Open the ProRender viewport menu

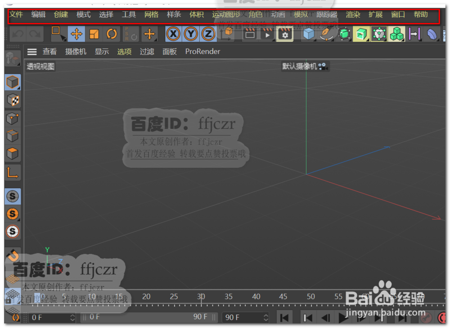click(x=202, y=52)
